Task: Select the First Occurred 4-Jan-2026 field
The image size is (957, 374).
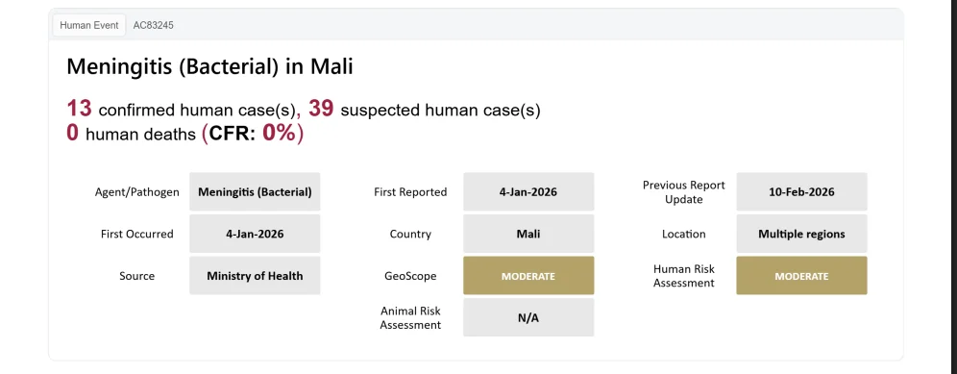Action: 255,234
